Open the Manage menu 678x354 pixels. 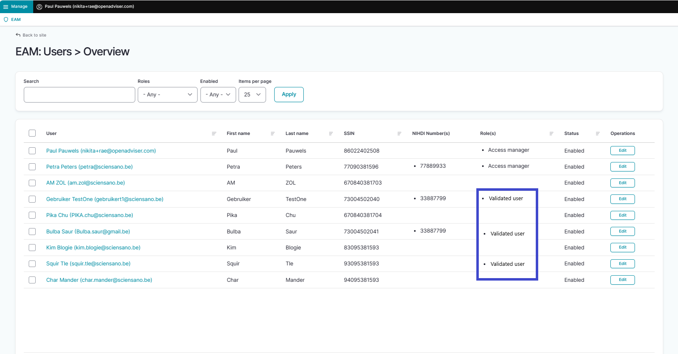point(16,7)
